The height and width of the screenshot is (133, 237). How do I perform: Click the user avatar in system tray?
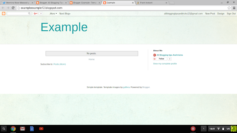tap(234, 129)
